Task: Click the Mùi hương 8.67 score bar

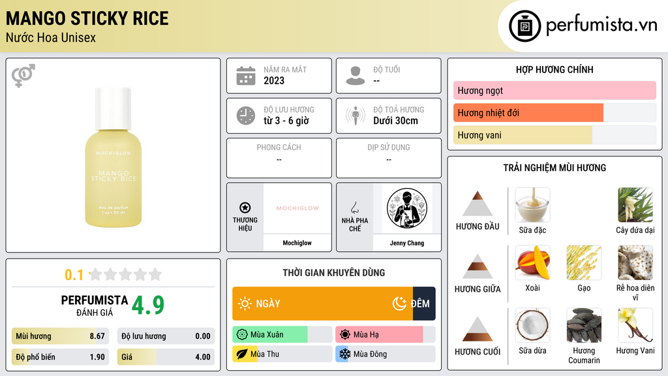Action: click(60, 336)
